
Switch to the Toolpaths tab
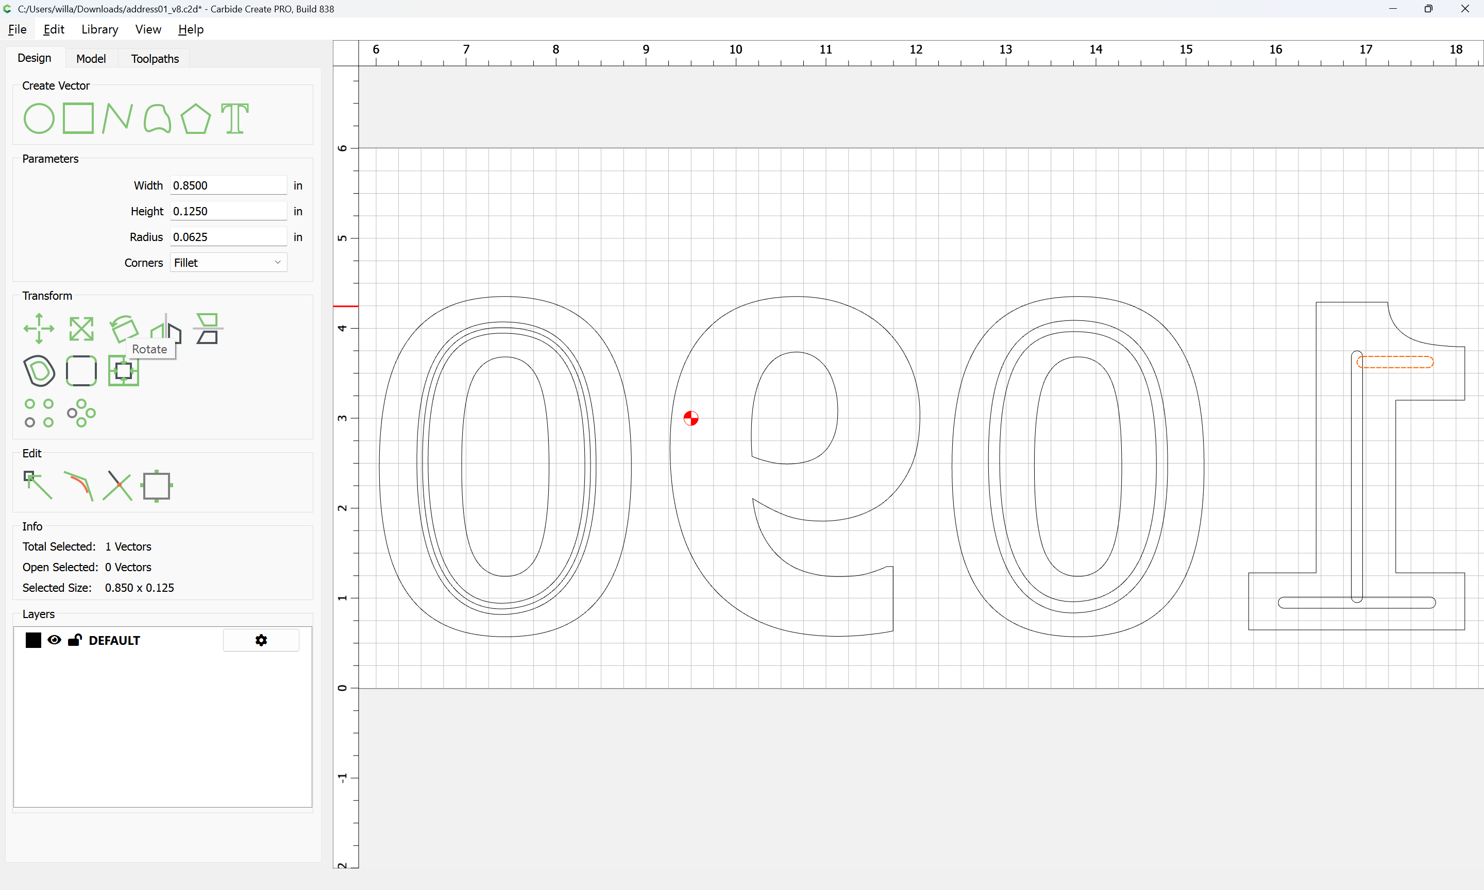(x=155, y=59)
